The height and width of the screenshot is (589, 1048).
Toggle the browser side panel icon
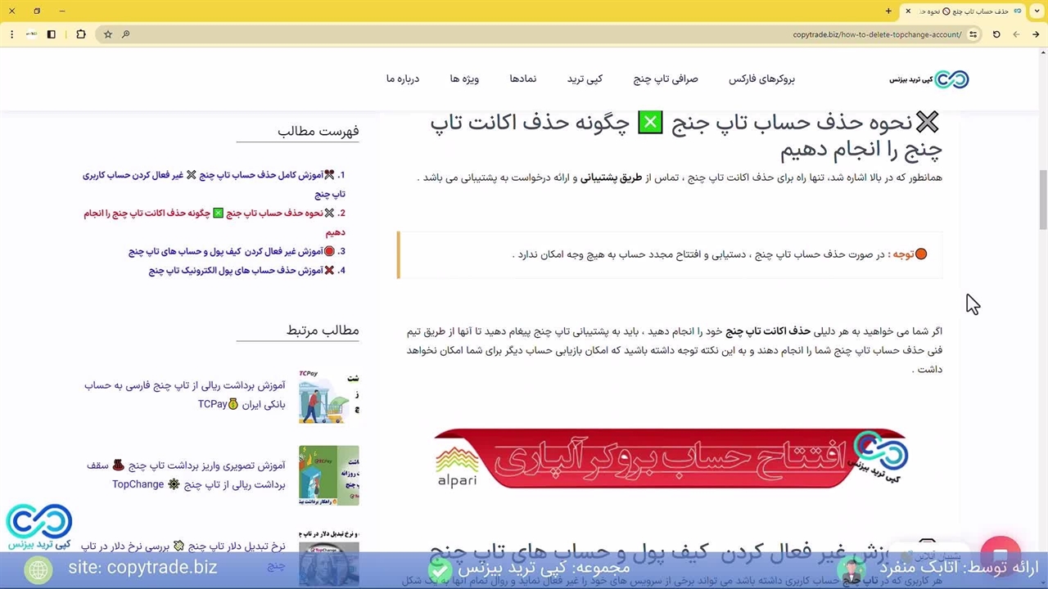tap(51, 34)
